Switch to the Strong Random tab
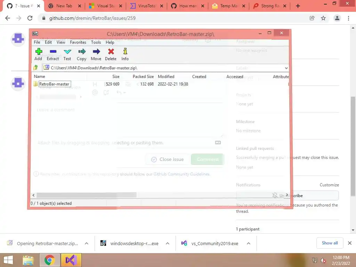 point(270,6)
